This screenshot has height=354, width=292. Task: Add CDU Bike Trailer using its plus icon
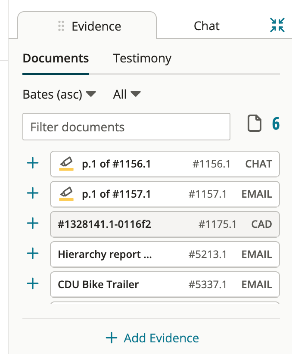(33, 283)
